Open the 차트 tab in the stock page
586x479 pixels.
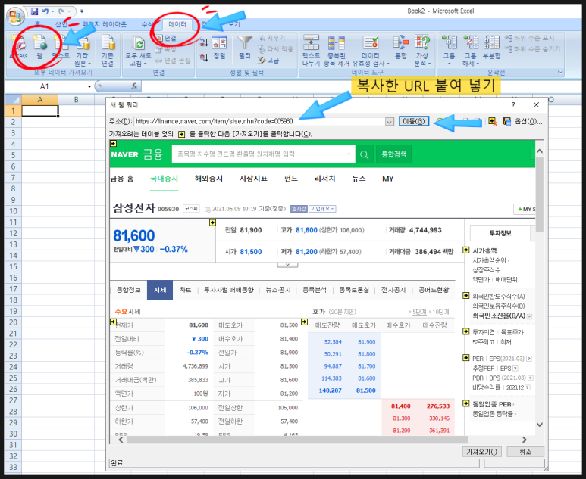(x=186, y=290)
